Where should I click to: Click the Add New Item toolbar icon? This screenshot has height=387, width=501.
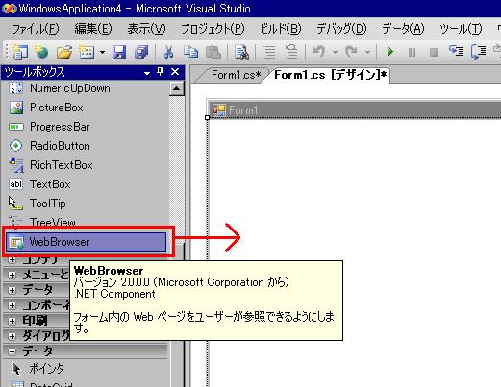(x=87, y=52)
